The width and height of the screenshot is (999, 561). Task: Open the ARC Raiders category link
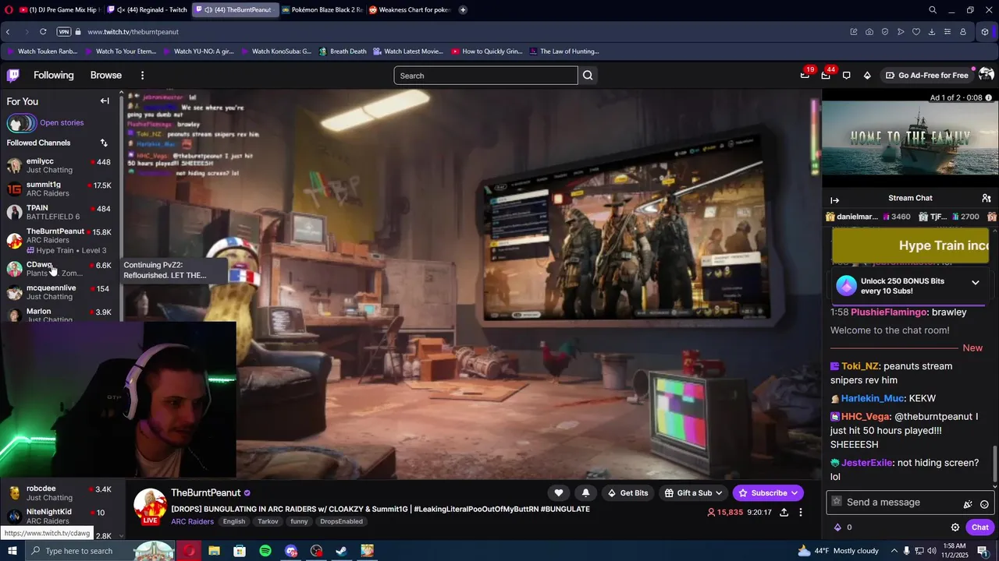[192, 521]
